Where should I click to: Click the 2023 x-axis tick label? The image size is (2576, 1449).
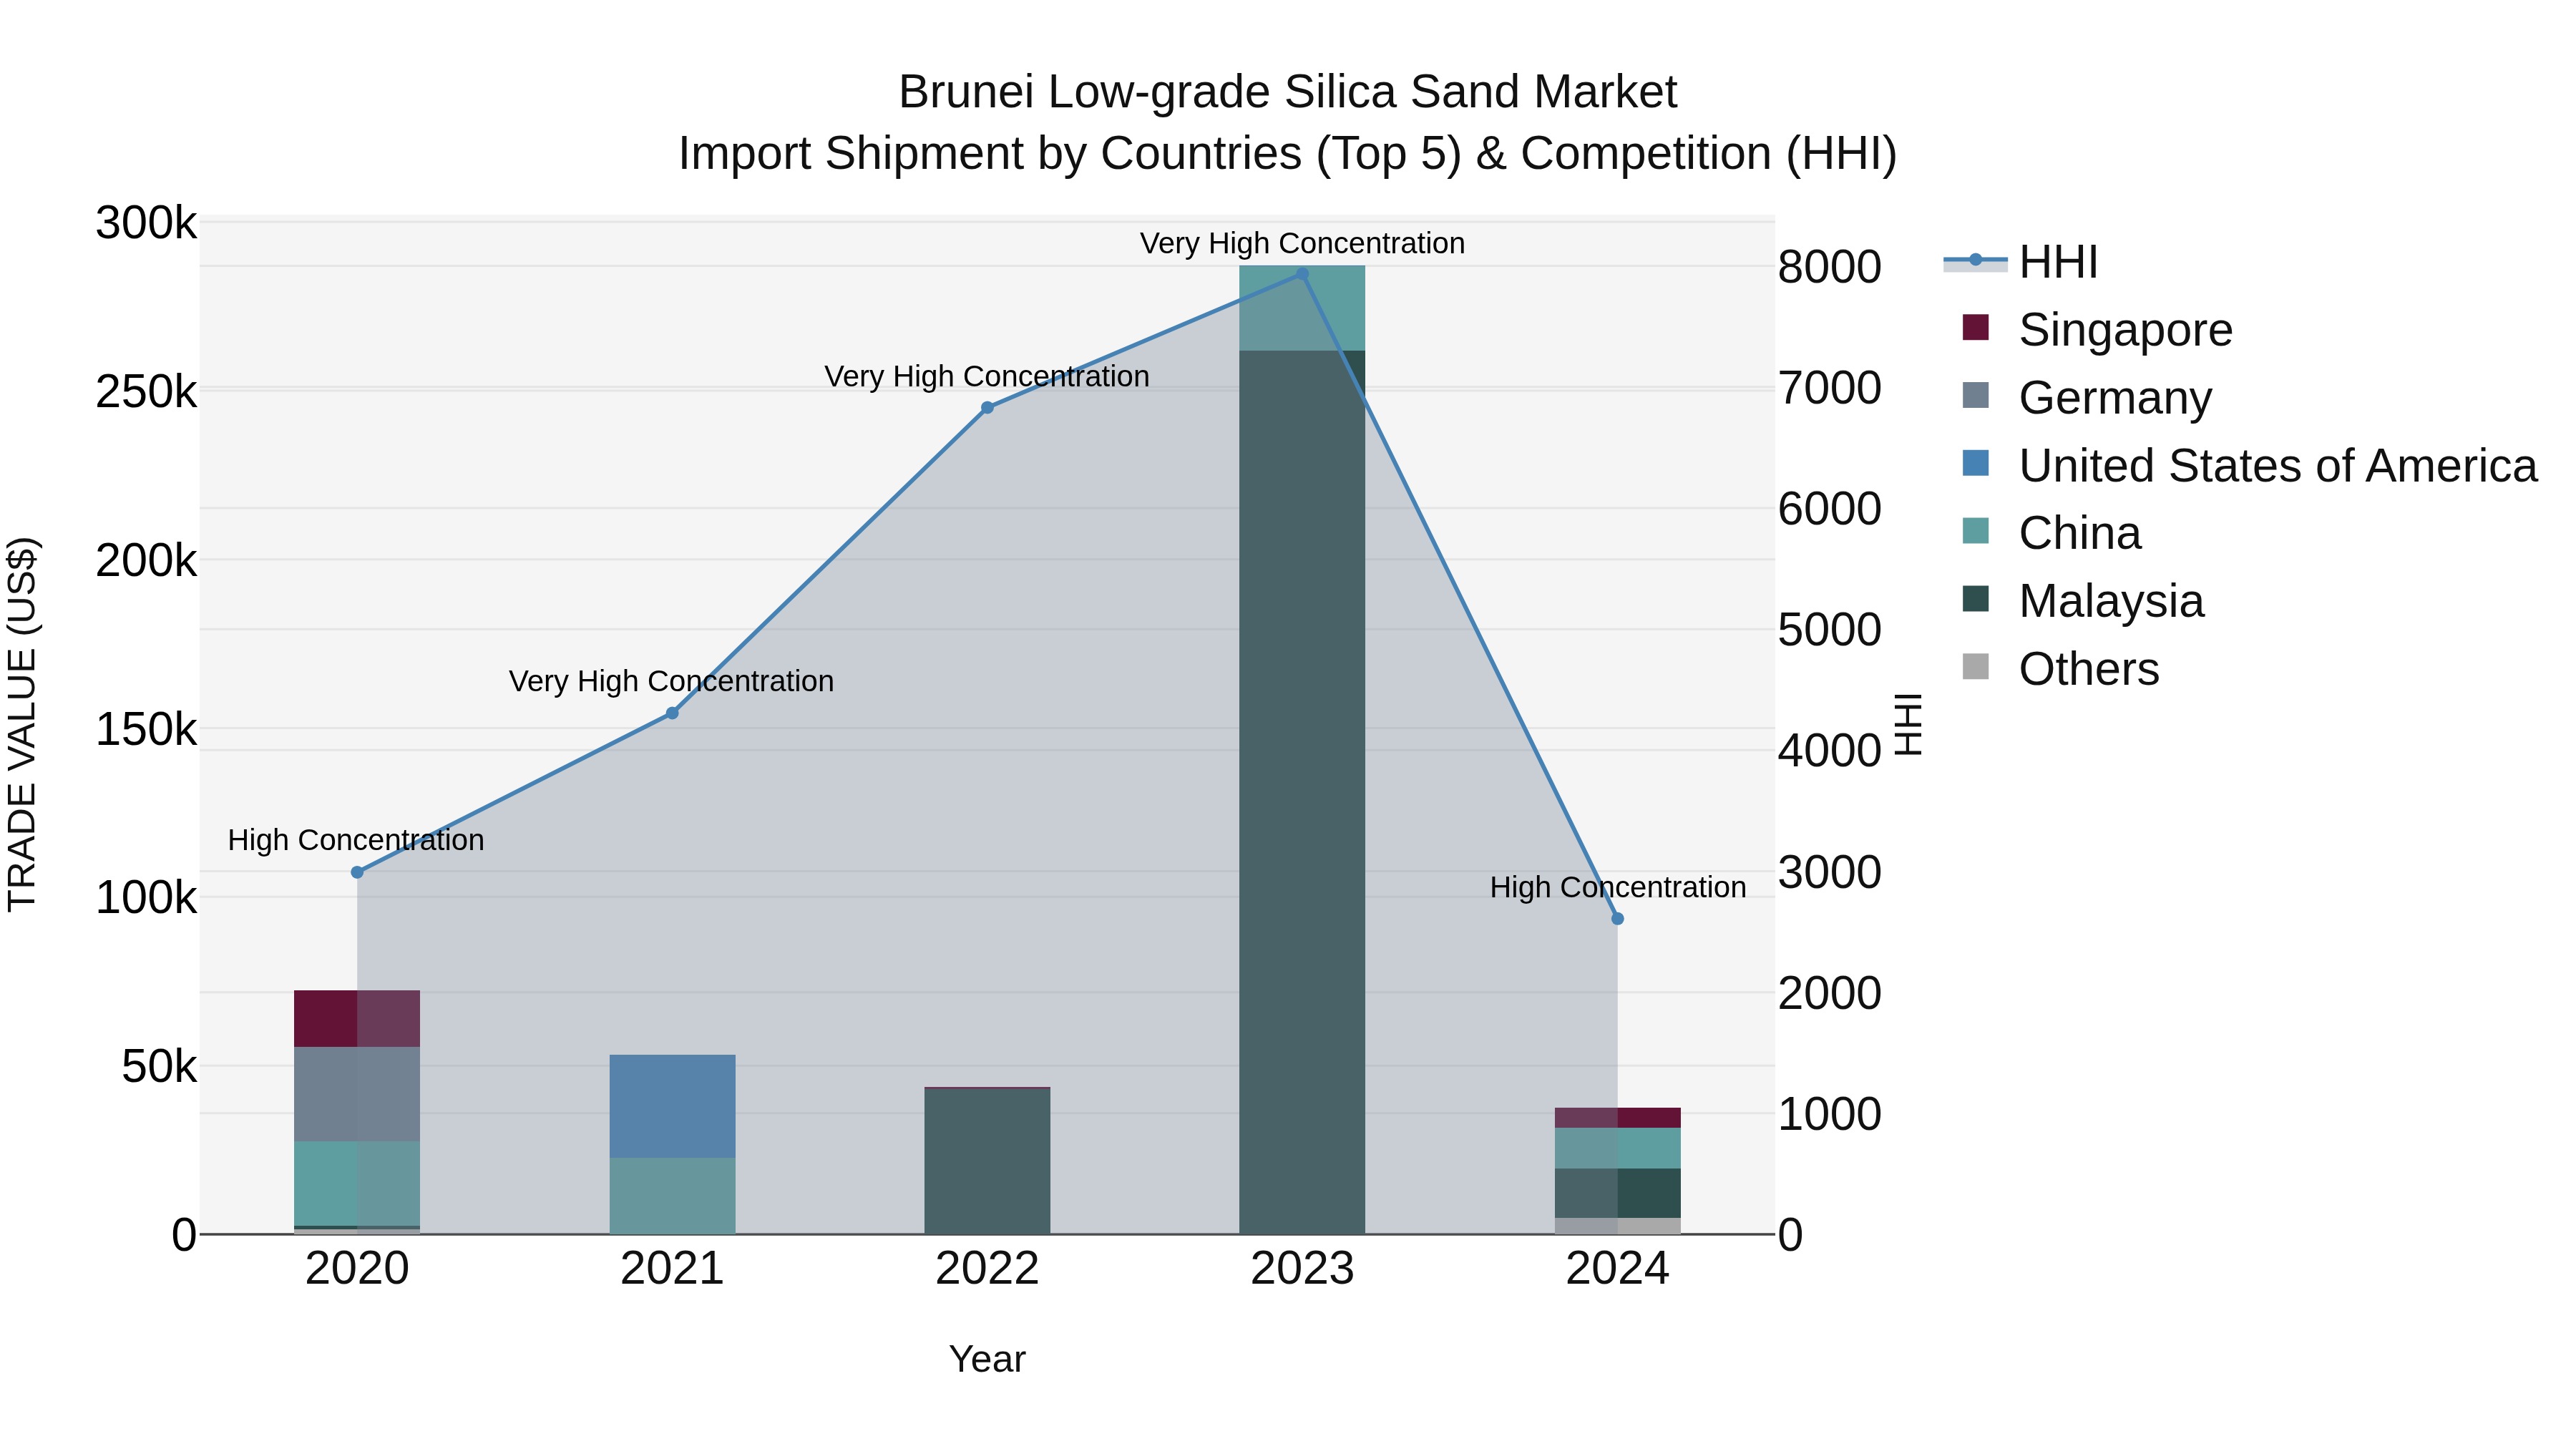coord(1302,1269)
